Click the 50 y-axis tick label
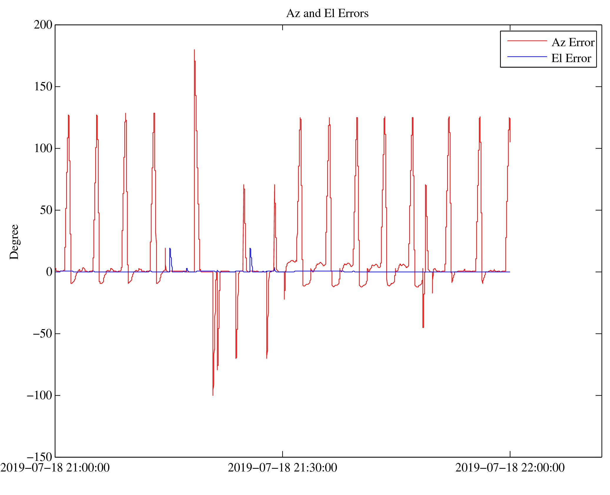Viewport: 610px width, 495px height. [x=46, y=210]
